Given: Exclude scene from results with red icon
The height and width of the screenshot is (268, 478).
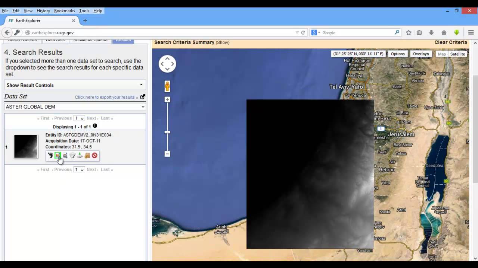Looking at the screenshot, I should point(94,156).
